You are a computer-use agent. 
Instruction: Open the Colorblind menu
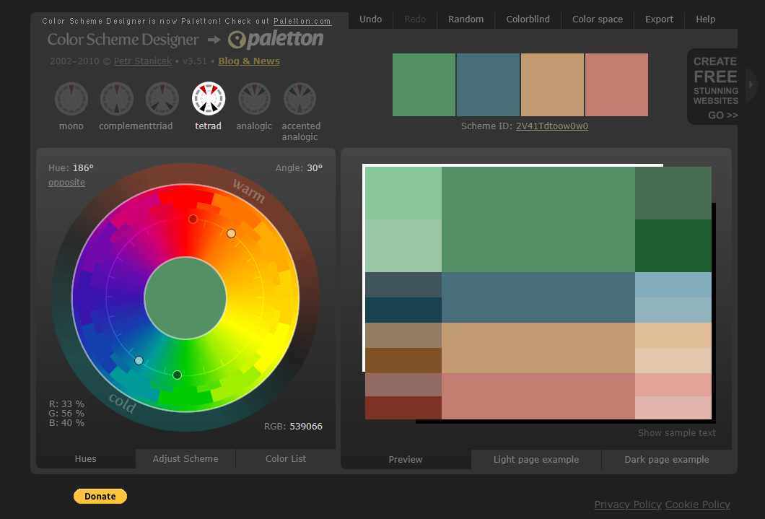pyautogui.click(x=528, y=19)
